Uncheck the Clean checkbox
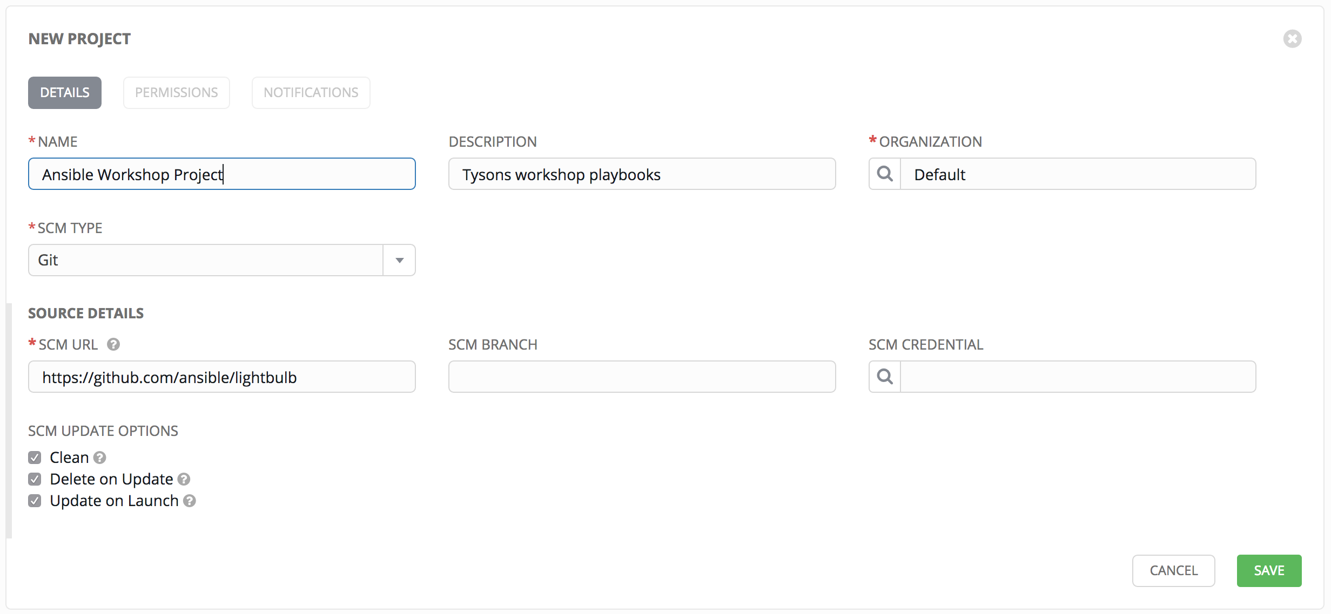1331x614 pixels. [x=35, y=458]
